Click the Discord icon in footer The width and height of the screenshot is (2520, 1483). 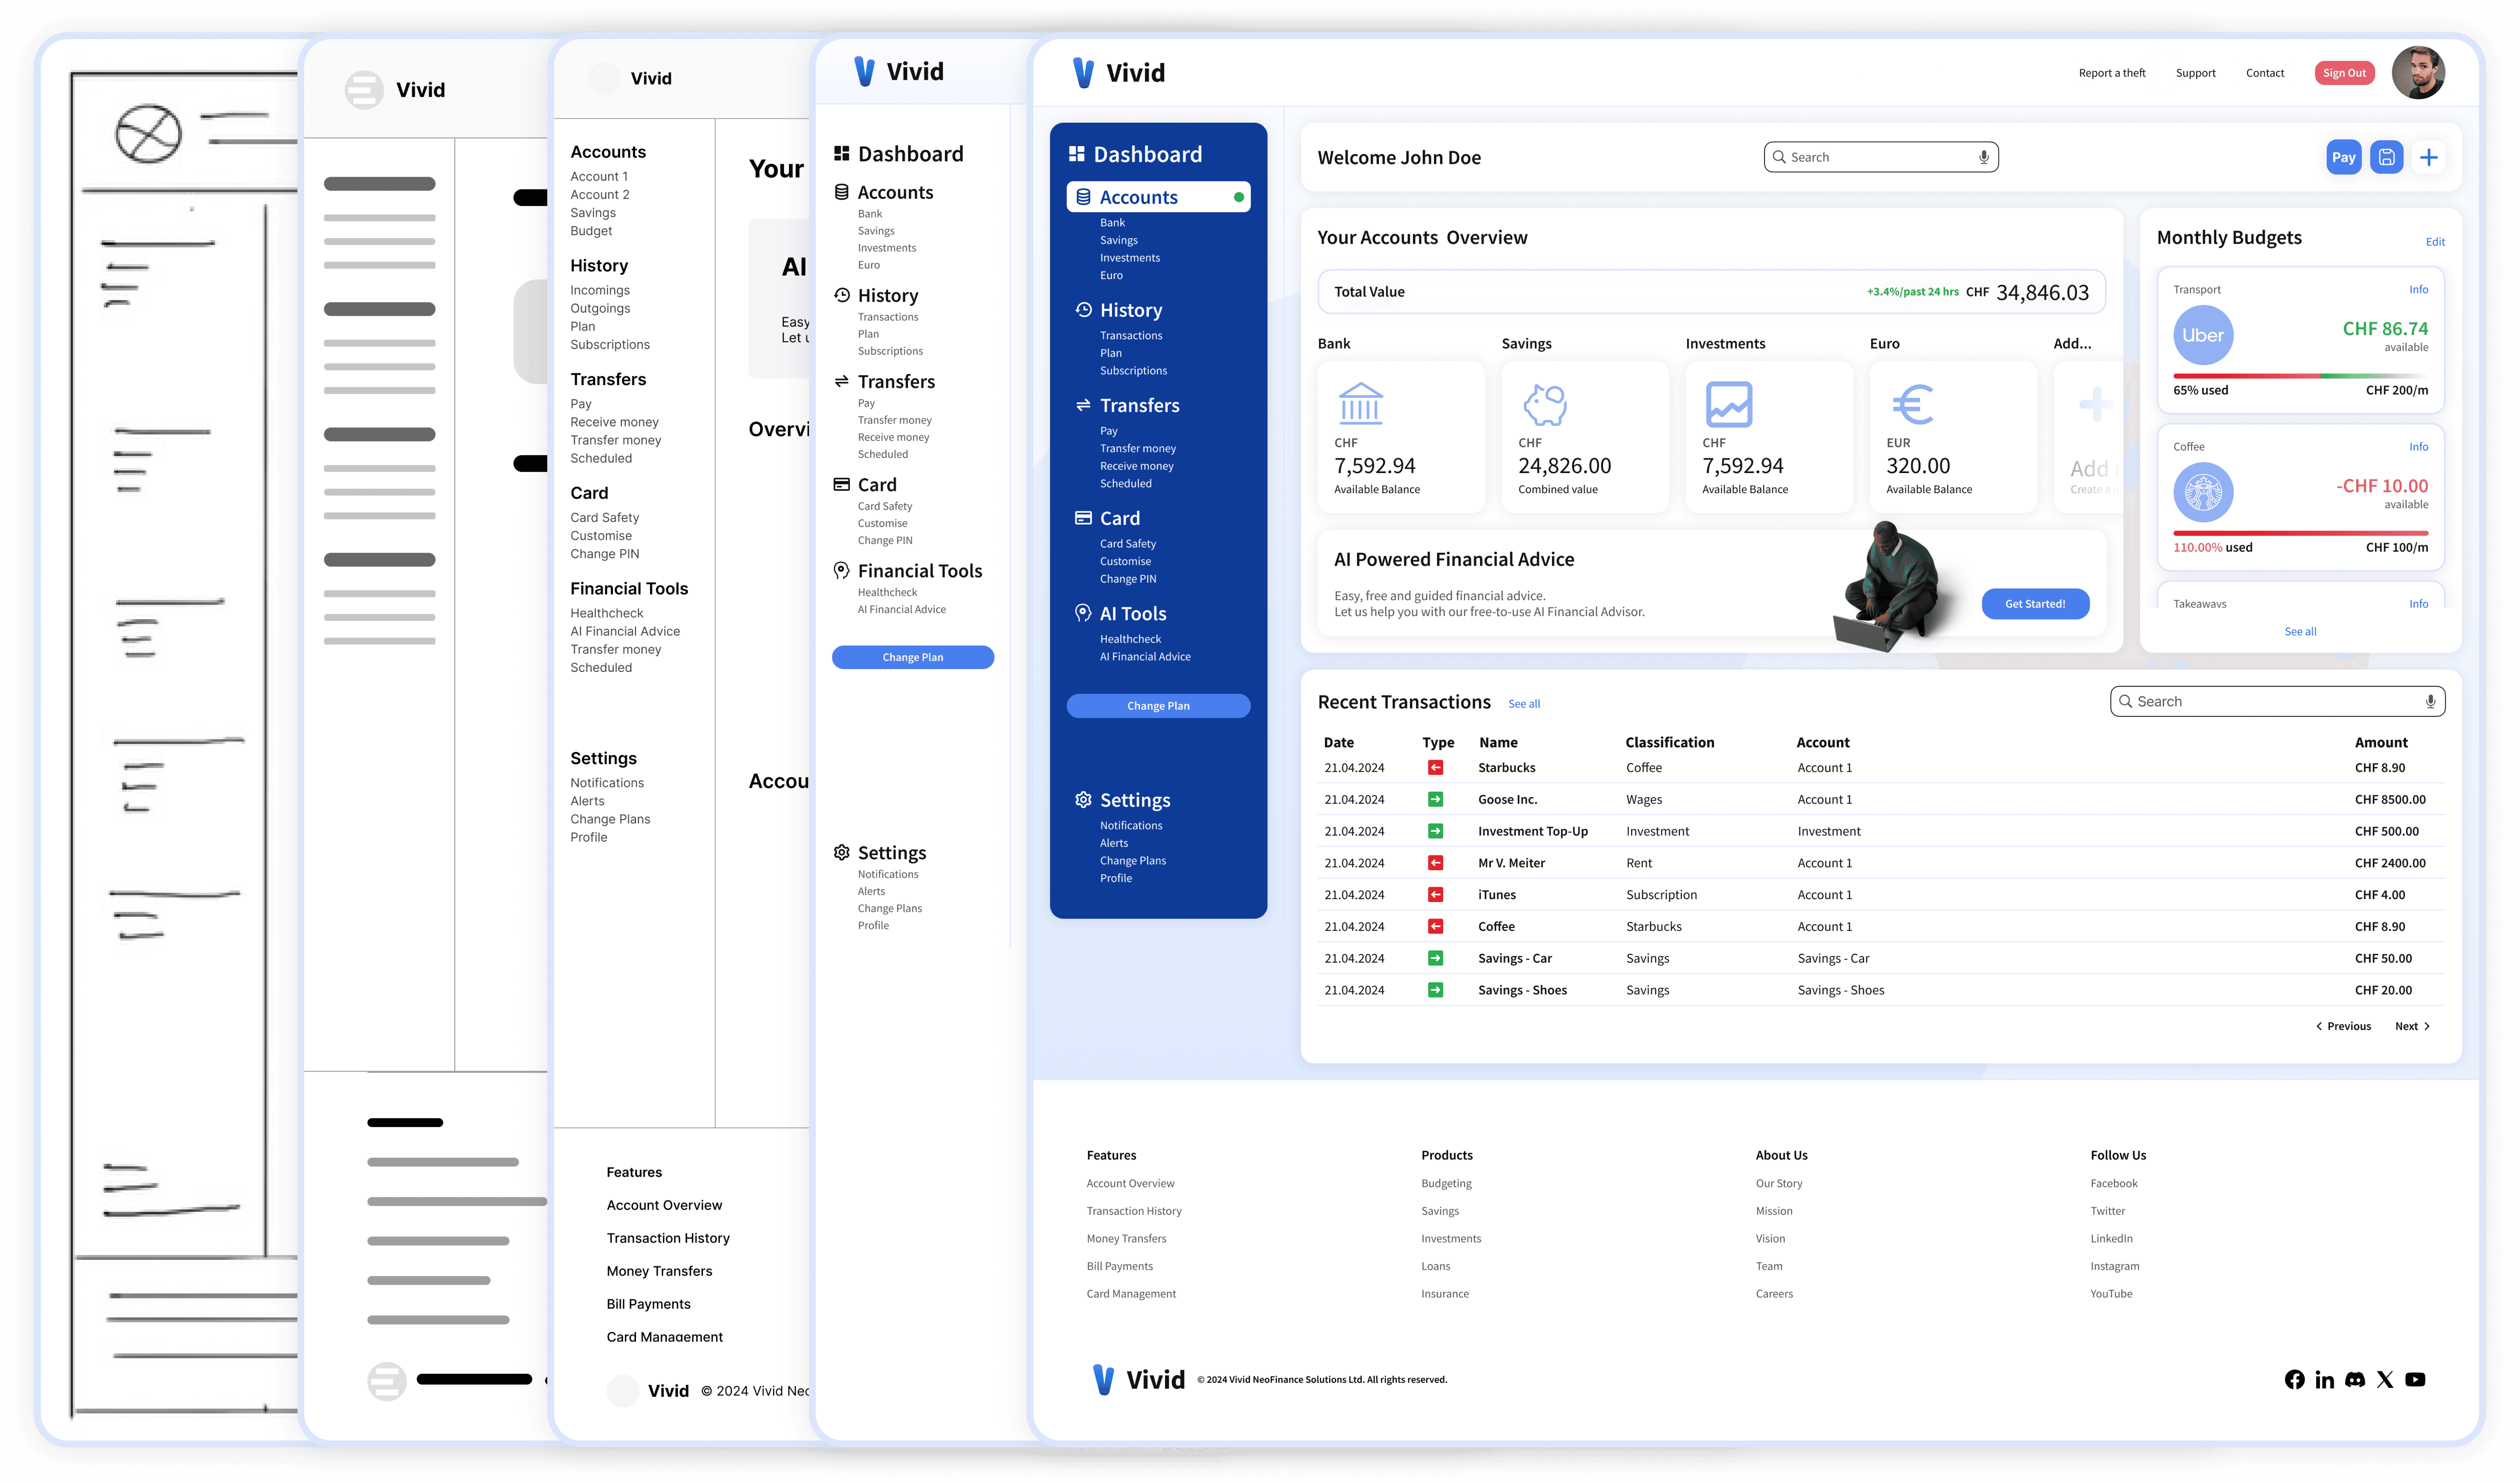tap(2355, 1379)
